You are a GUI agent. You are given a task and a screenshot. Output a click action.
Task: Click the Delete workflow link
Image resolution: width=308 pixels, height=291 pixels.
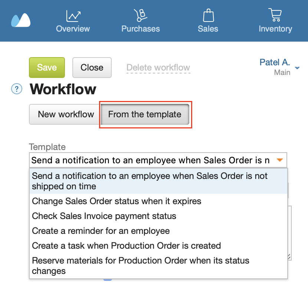click(158, 68)
